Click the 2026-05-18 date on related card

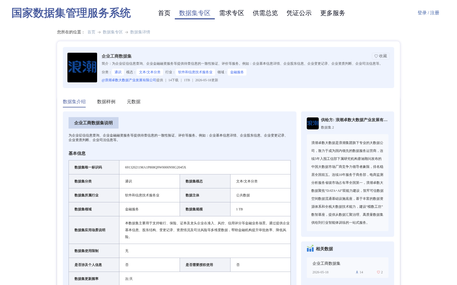point(320,272)
